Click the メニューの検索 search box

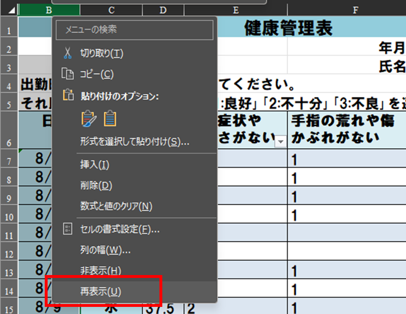pyautogui.click(x=133, y=30)
